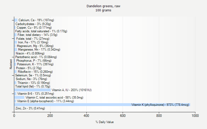The image size is (207, 129).
Task: Click 'Vitamin A, IU - 203% (10161IU)' label
Action: click(x=72, y=90)
